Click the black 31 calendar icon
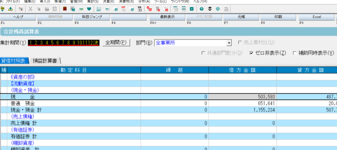Image resolution: width=337 pixels, height=150 pixels. 140,9
